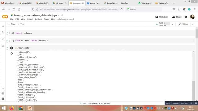Switch to Inbox (34,91 tab

point(25,3)
